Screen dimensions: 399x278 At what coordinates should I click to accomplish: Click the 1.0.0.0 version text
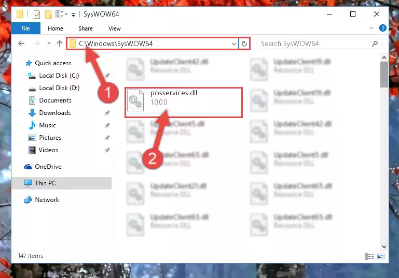coord(159,102)
